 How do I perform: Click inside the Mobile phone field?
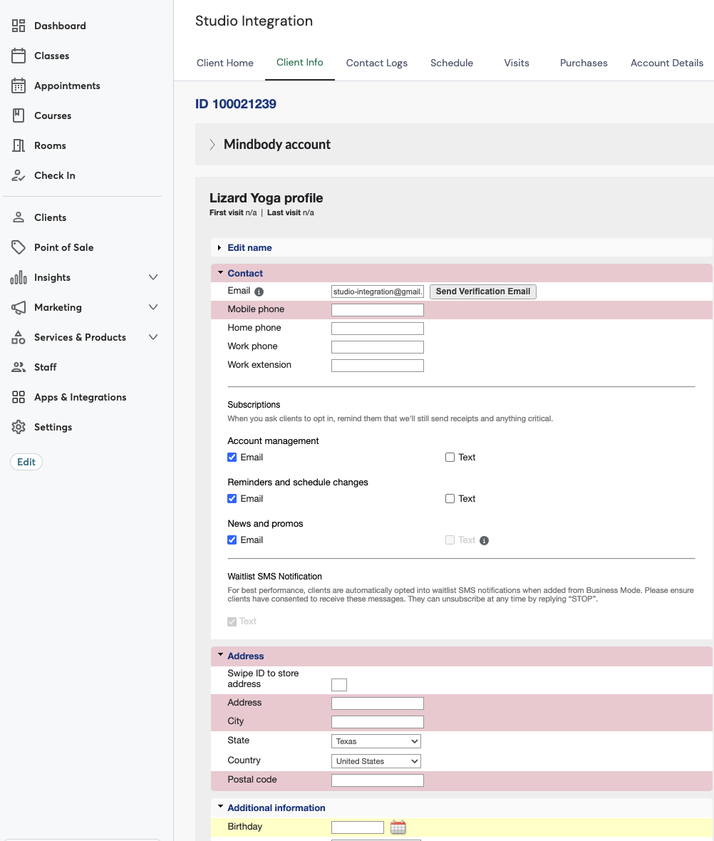pyautogui.click(x=377, y=309)
